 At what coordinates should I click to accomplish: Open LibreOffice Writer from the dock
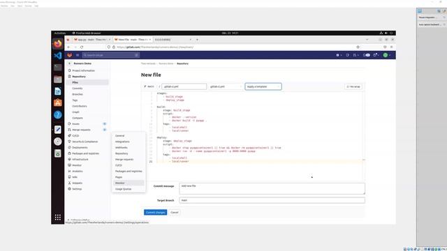coord(57,91)
